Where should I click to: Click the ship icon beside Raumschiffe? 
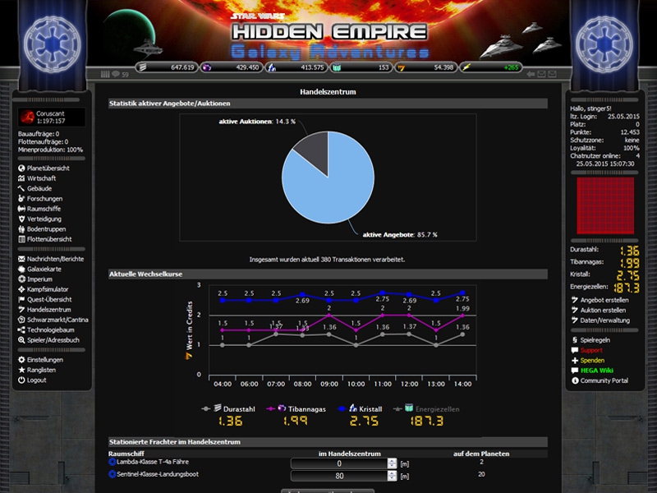(21, 209)
